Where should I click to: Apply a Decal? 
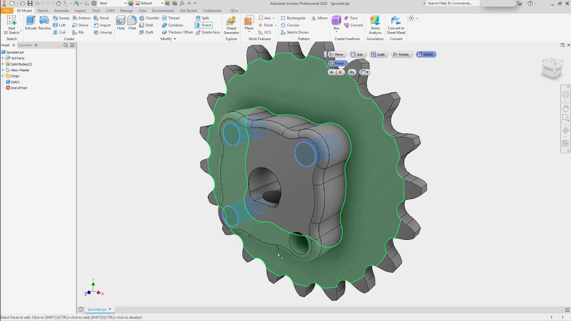tap(101, 18)
